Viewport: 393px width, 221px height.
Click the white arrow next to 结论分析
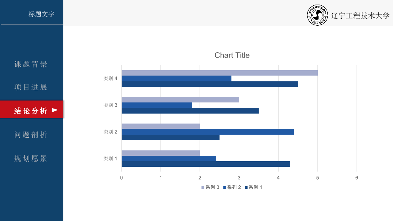[x=55, y=110]
